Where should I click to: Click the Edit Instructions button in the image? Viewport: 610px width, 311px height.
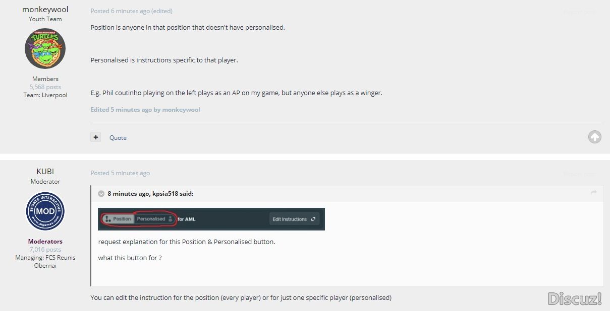coord(294,219)
